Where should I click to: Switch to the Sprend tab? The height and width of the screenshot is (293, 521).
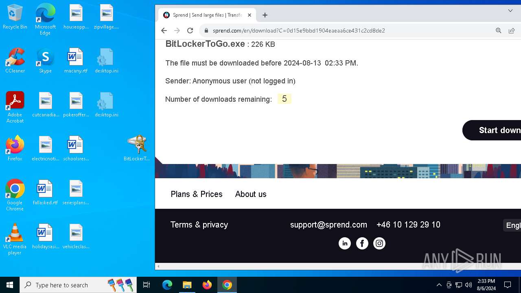[x=207, y=15]
